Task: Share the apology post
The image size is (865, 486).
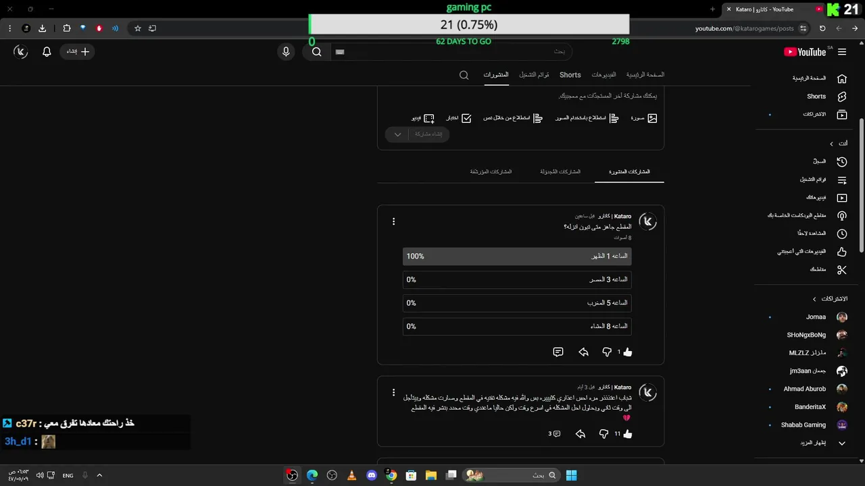Action: (x=580, y=434)
